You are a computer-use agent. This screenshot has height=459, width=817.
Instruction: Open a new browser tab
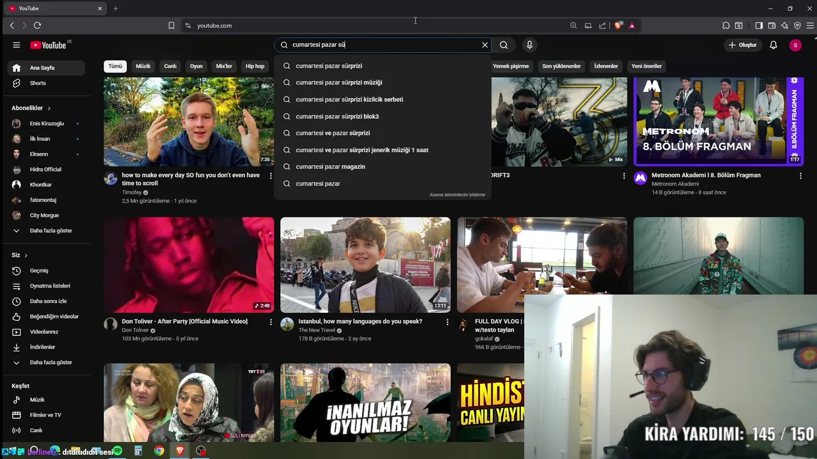pyautogui.click(x=116, y=8)
